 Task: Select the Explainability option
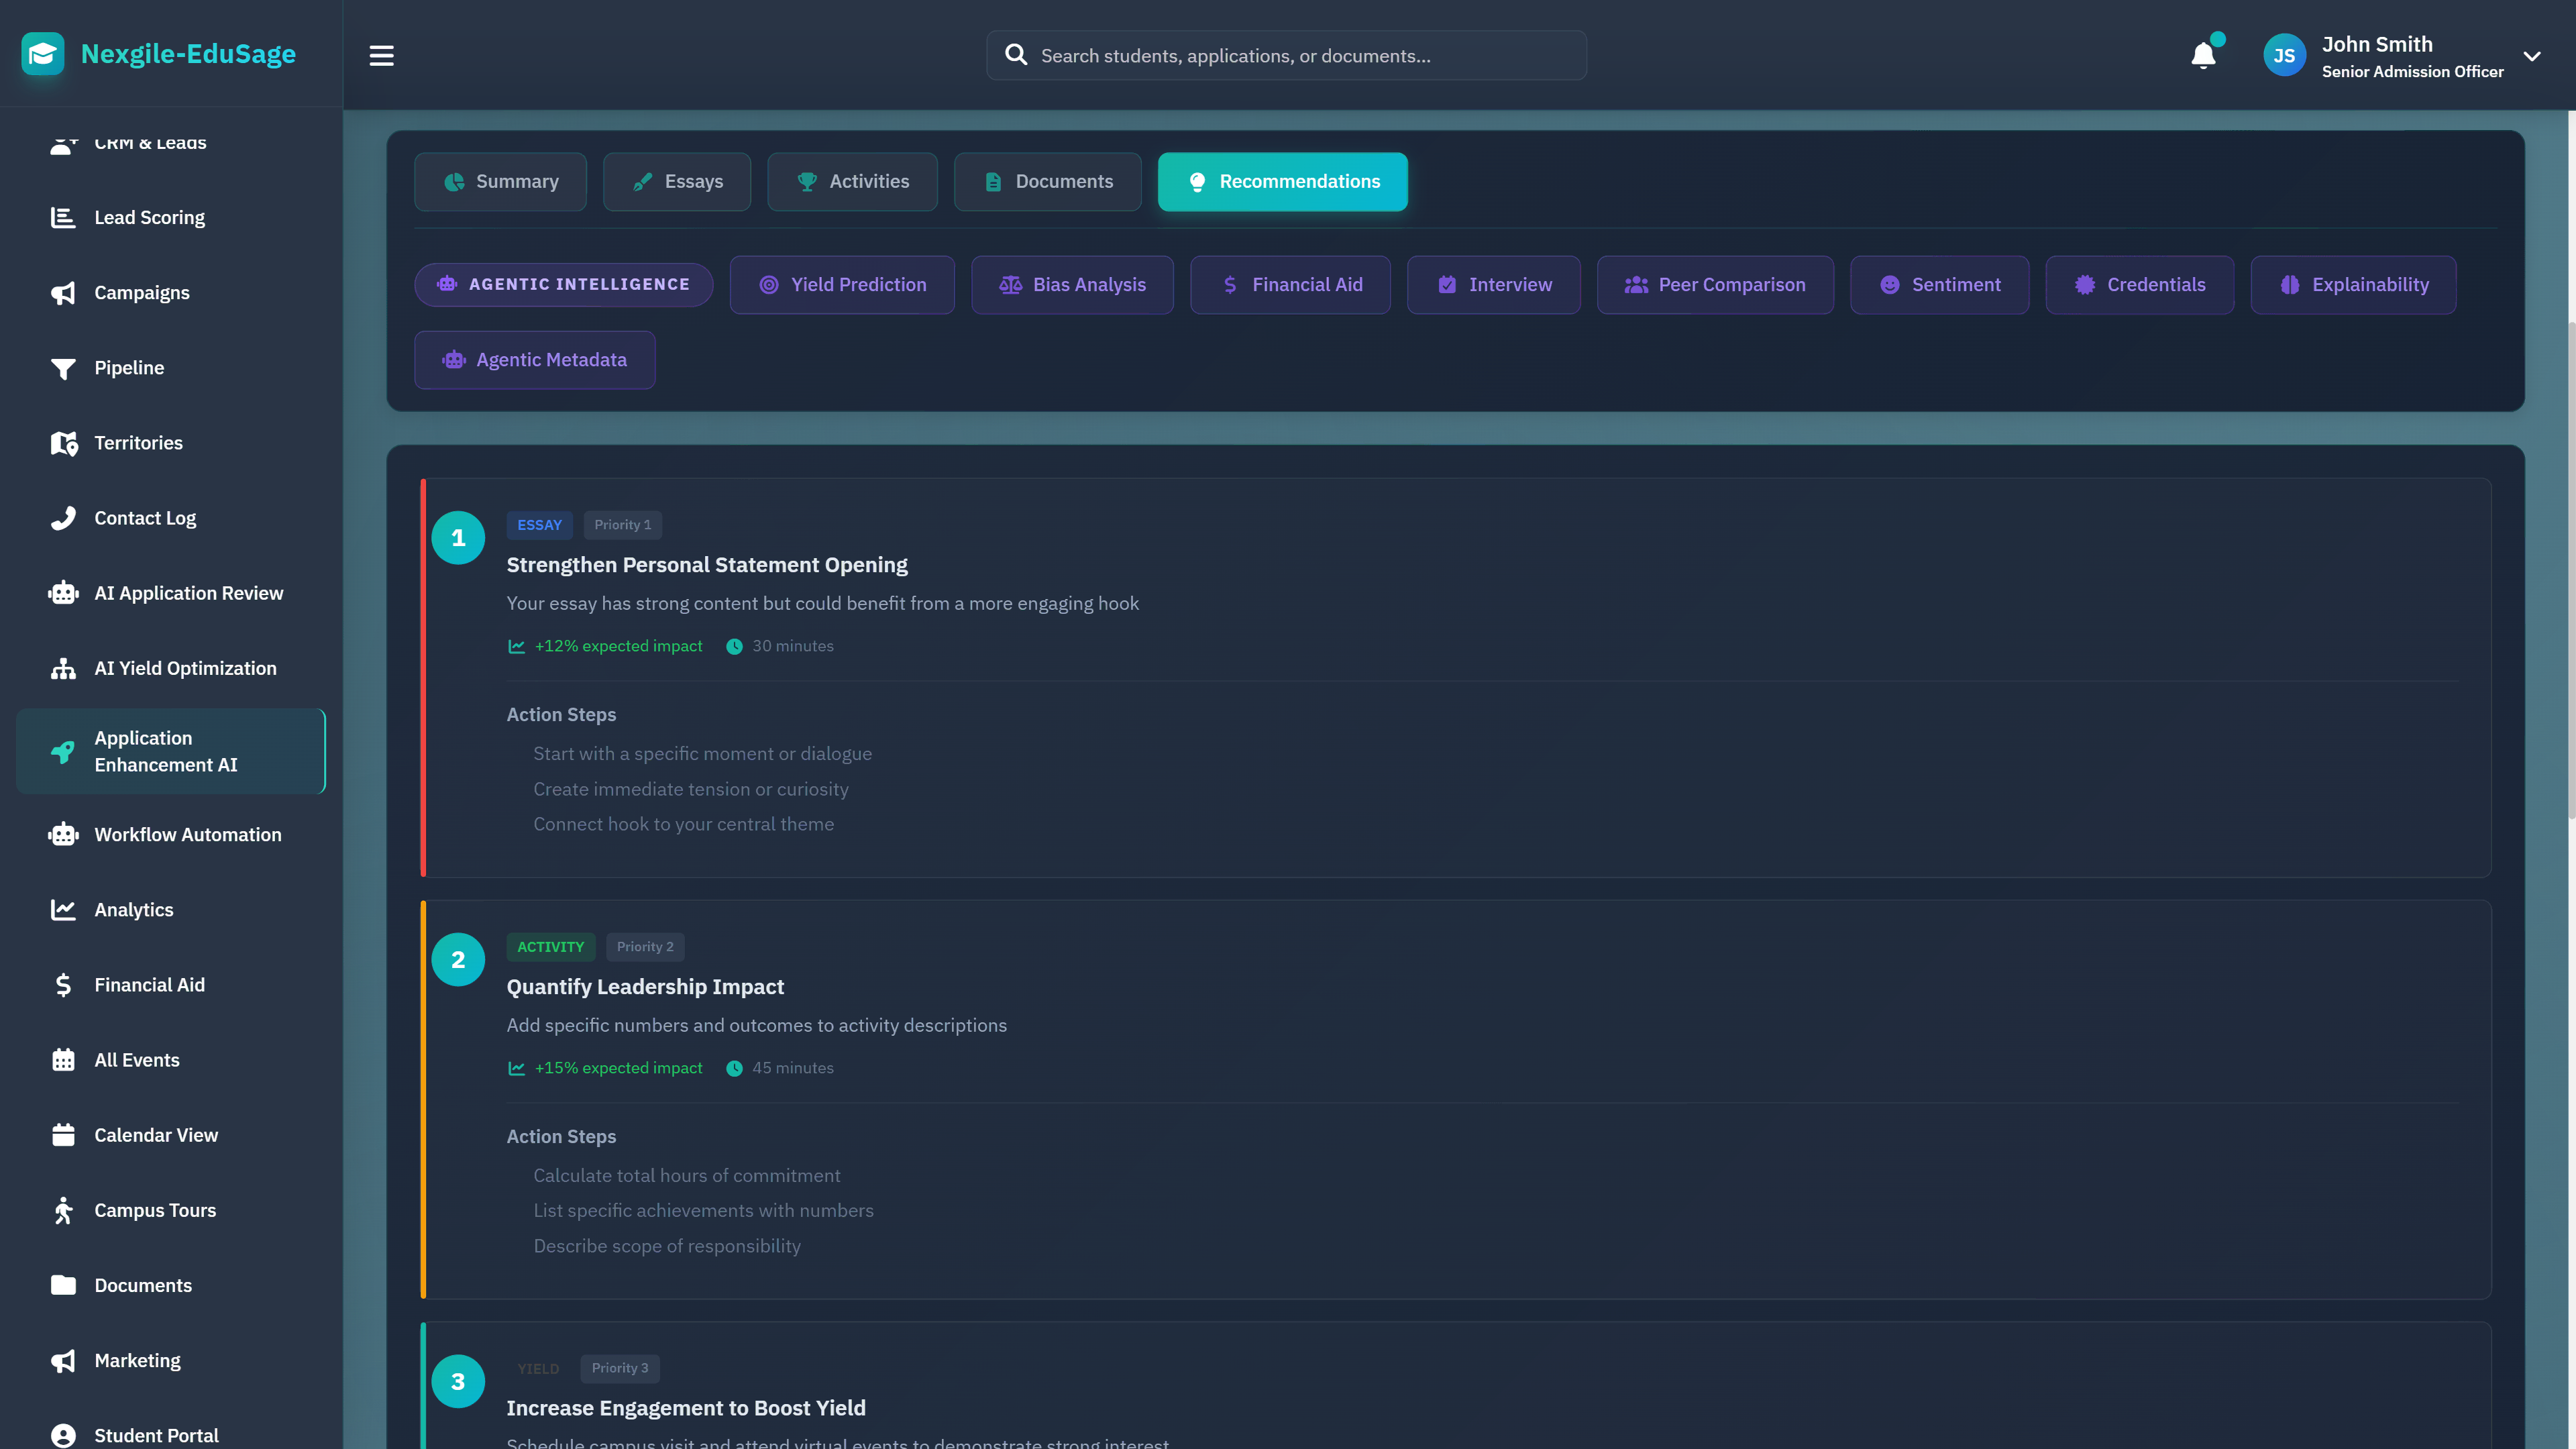point(2353,285)
